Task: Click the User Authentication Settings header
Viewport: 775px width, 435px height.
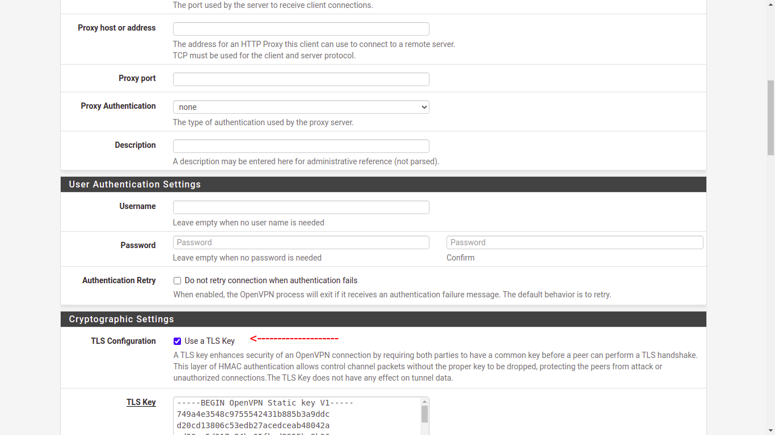Action: [134, 185]
